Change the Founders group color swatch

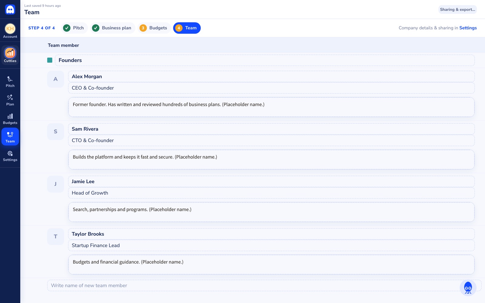pos(50,60)
